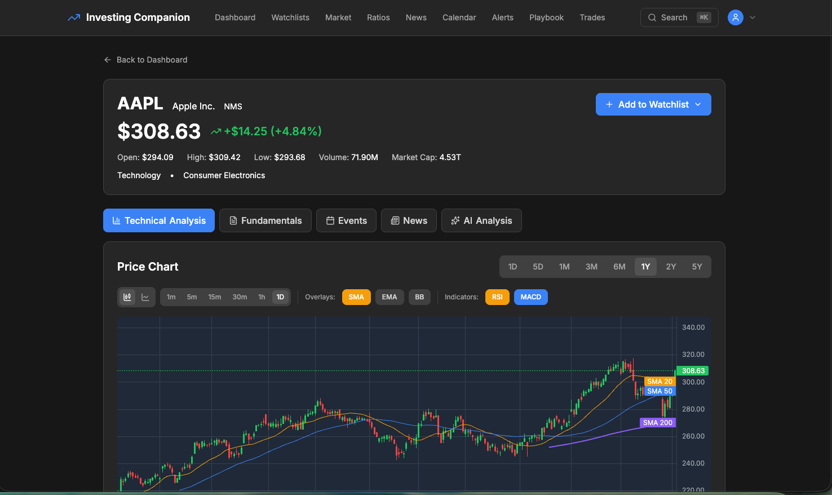The image size is (832, 495).
Task: Toggle the SMA overlay
Action: (356, 297)
